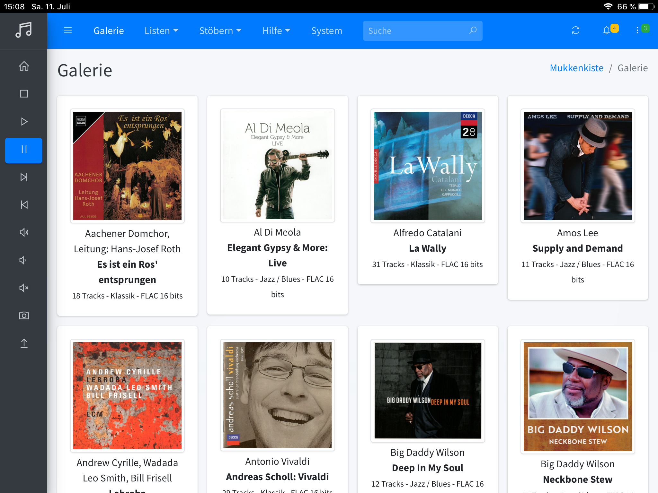Viewport: 658px width, 493px height.
Task: Open the Neckbone Stew album cover
Action: 578,396
